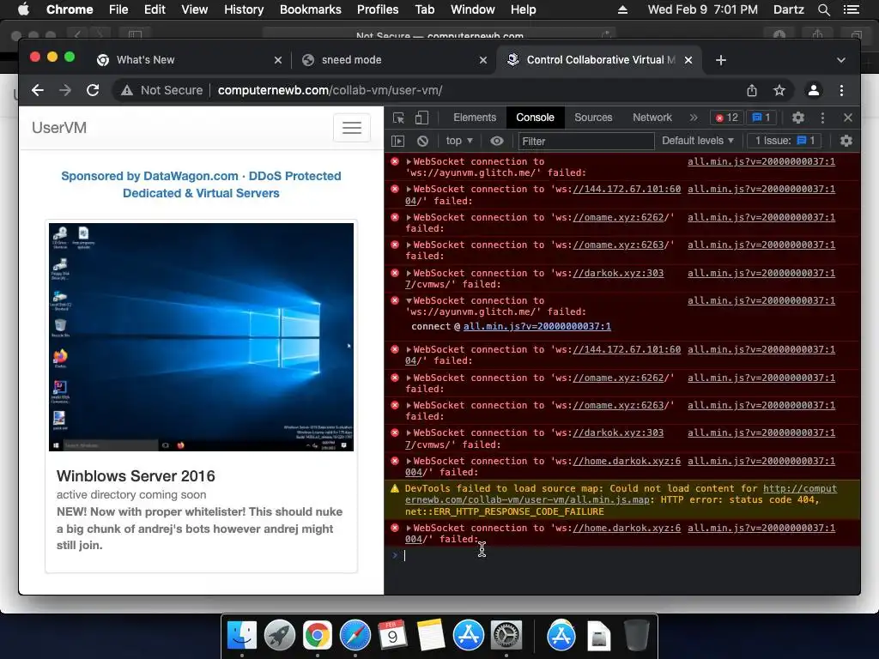This screenshot has width=879, height=659.
Task: Open Launchpad from the Dock
Action: pyautogui.click(x=280, y=636)
